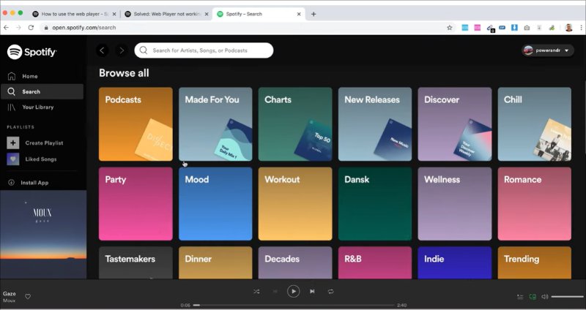Screen dimensions: 586x310
Task: Like the song Gaze with heart
Action: point(28,297)
